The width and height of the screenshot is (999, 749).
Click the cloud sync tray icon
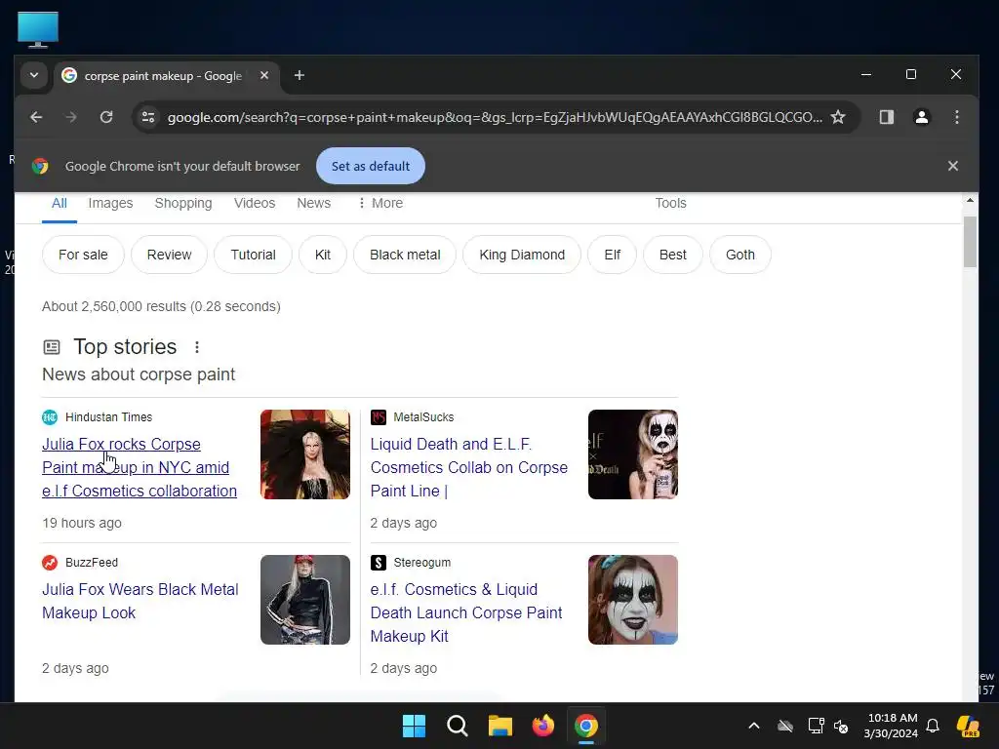pyautogui.click(x=785, y=726)
